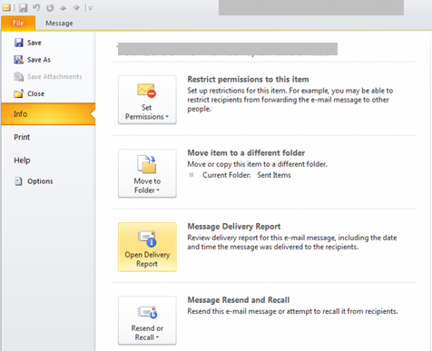Click the Save icon in the sidebar
Viewport: 432px width, 351px height.
19,43
